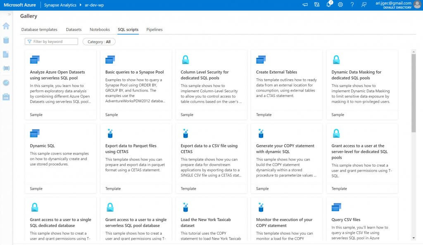Screen dimensions: 423x245
Task: Expand the left navigation with chevrons
Action: (9, 14)
